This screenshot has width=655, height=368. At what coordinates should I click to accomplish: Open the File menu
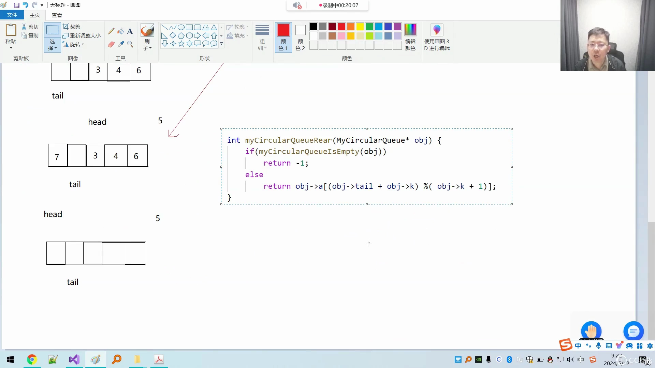pyautogui.click(x=12, y=15)
